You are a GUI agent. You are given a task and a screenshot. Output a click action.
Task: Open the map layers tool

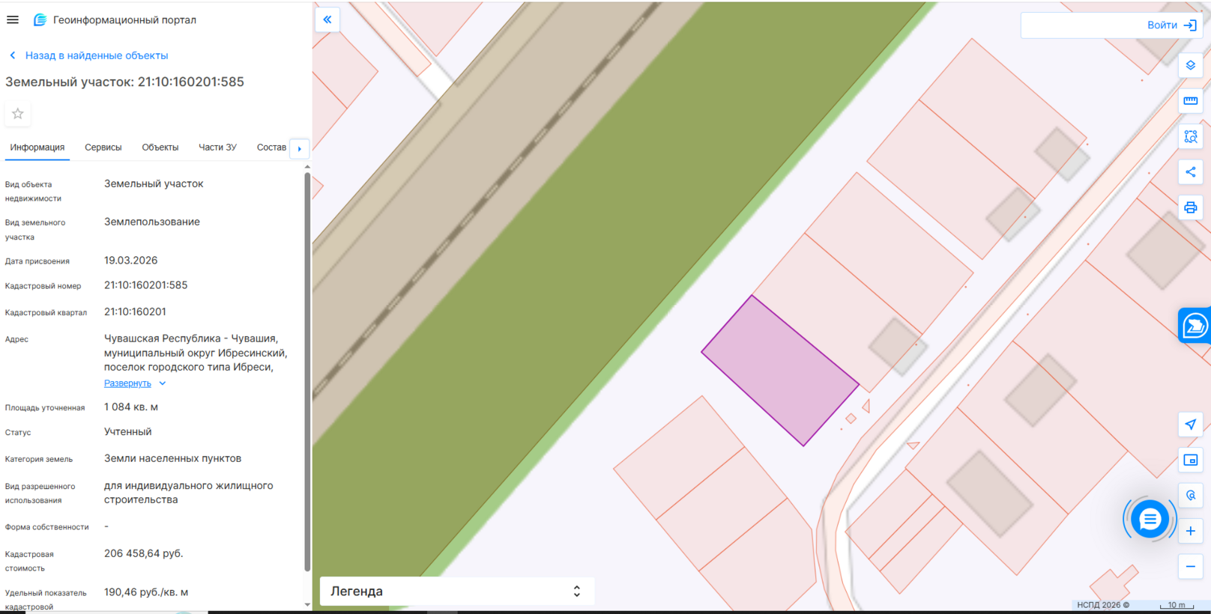pos(1190,66)
